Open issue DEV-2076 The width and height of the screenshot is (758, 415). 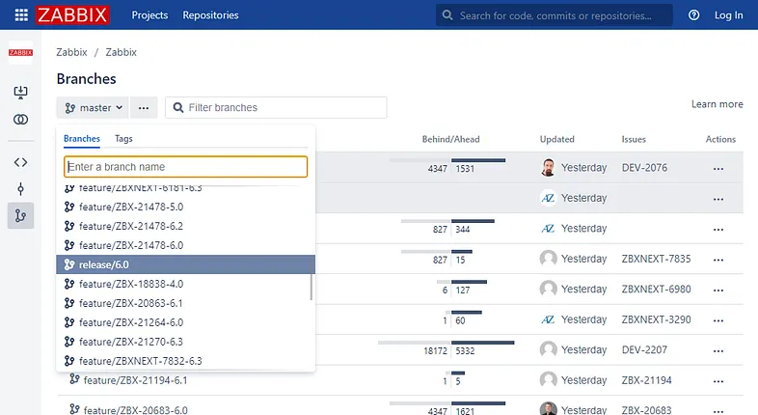click(644, 168)
